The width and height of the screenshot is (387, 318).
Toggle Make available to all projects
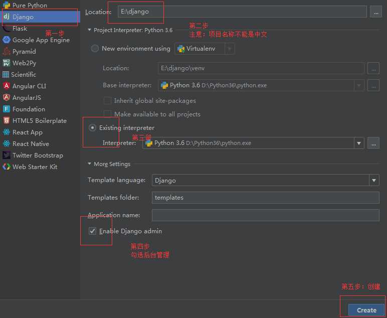pos(107,114)
